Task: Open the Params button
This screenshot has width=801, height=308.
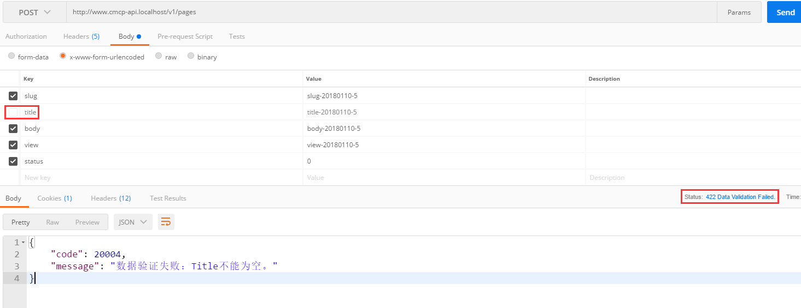Action: pyautogui.click(x=739, y=12)
